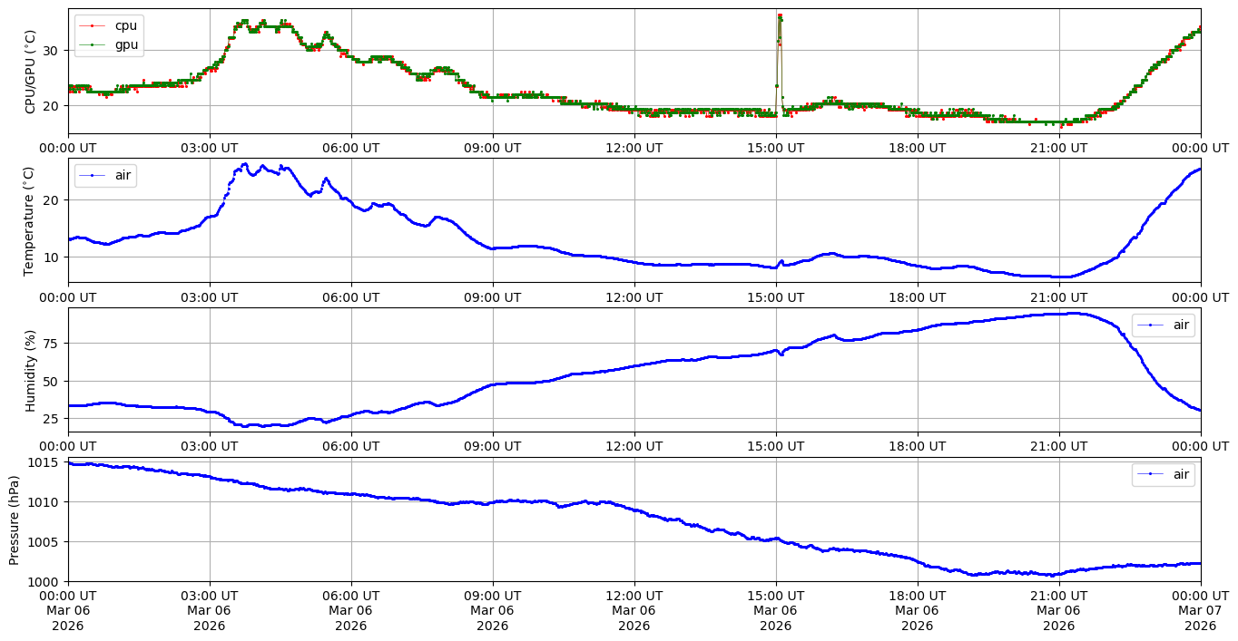Click the 09:00 UT tick below the Temperature chart

pyautogui.click(x=492, y=296)
